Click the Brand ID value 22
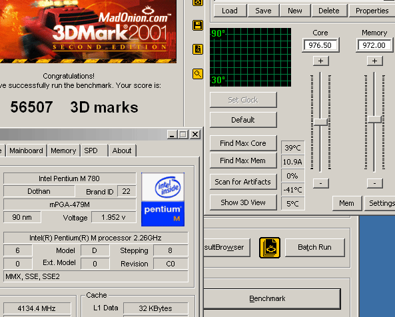The width and height of the screenshot is (395, 317). 127,191
